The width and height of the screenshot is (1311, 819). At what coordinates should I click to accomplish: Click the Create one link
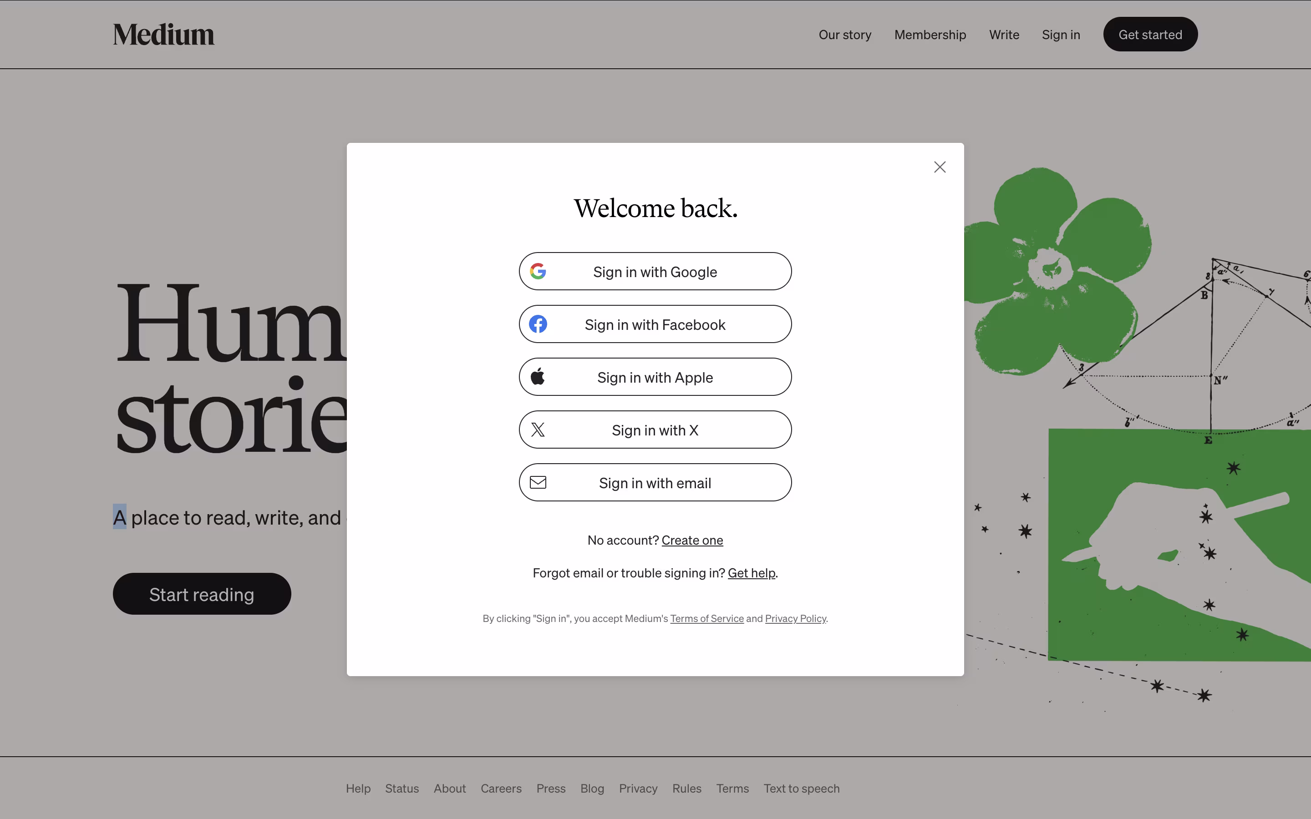(x=692, y=540)
